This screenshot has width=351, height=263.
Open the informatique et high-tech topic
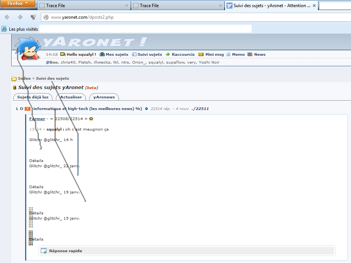coord(87,109)
